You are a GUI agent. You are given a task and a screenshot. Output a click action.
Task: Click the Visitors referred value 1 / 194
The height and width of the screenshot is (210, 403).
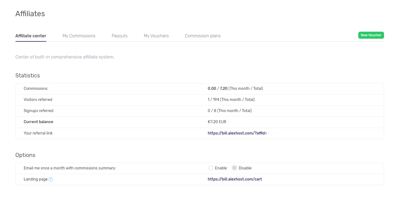pyautogui.click(x=213, y=100)
